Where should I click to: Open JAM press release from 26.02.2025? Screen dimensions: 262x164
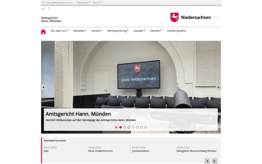click(46, 151)
